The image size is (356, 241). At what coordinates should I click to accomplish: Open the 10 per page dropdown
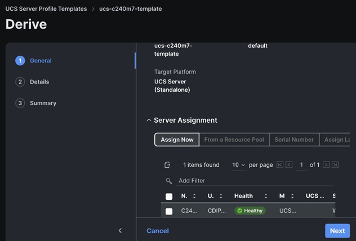pos(239,165)
